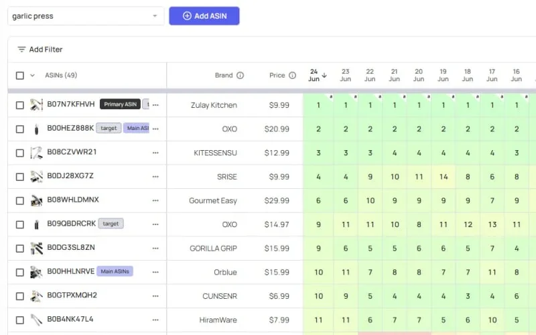
Task: Click rank cell 13 in B09QBDRCRK row
Action: click(x=492, y=224)
